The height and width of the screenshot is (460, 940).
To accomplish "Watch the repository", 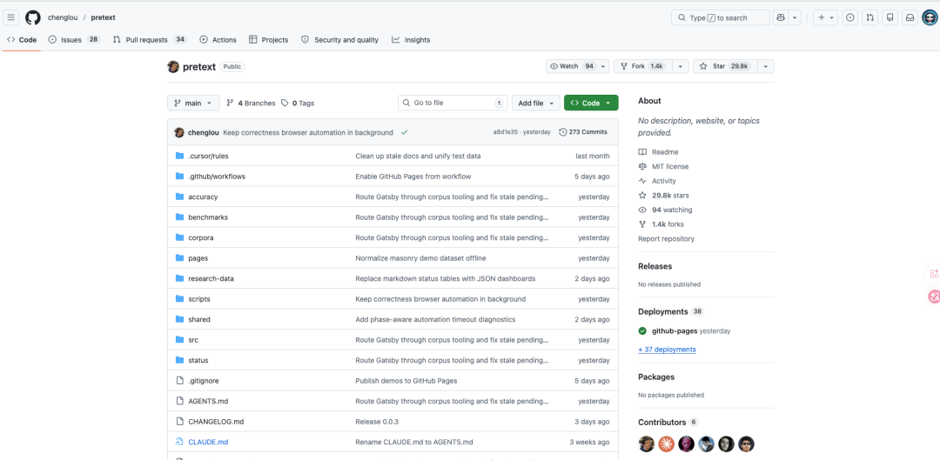I will [571, 66].
